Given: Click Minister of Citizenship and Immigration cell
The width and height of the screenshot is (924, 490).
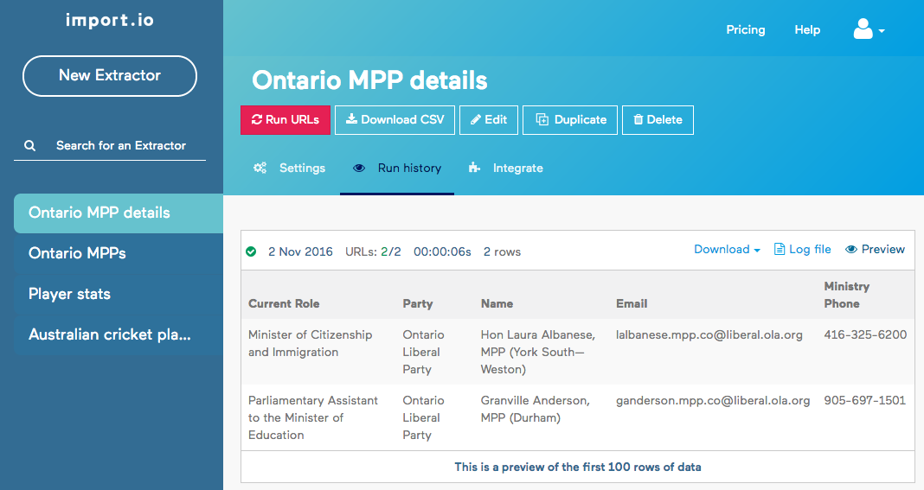Looking at the screenshot, I should (310, 343).
